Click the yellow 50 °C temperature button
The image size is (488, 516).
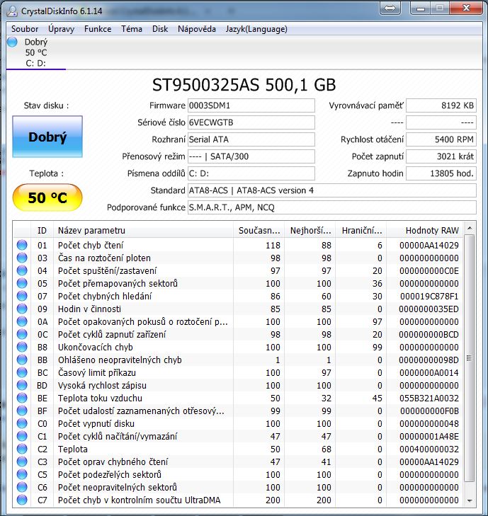point(47,197)
